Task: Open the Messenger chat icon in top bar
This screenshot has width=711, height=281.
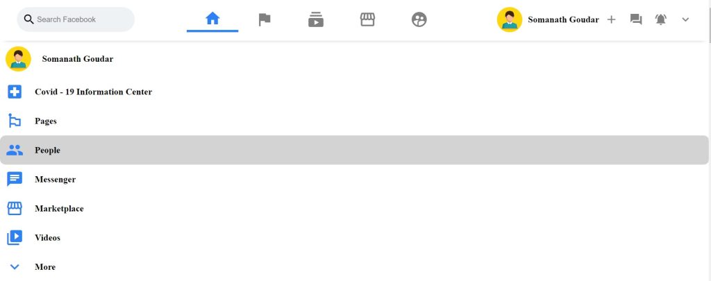Action: point(636,19)
